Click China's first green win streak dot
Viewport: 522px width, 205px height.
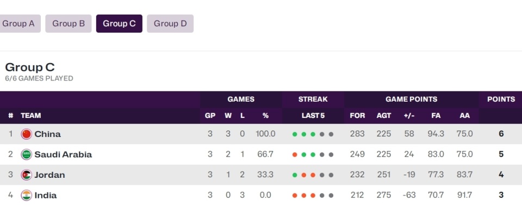point(295,134)
